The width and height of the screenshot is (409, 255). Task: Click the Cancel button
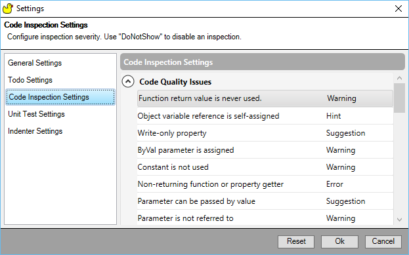point(383,241)
